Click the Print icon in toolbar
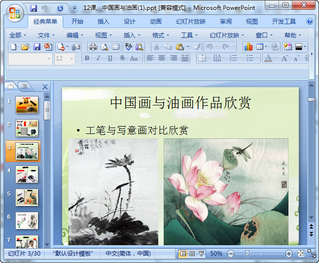 pos(93,47)
